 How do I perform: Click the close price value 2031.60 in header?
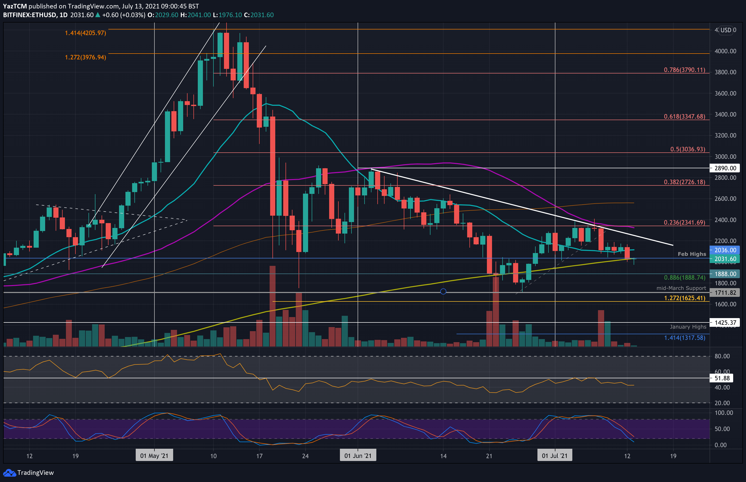(x=262, y=15)
